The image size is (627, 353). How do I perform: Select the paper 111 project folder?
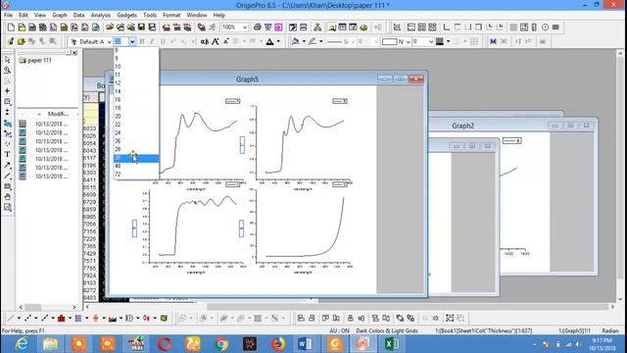[x=35, y=60]
